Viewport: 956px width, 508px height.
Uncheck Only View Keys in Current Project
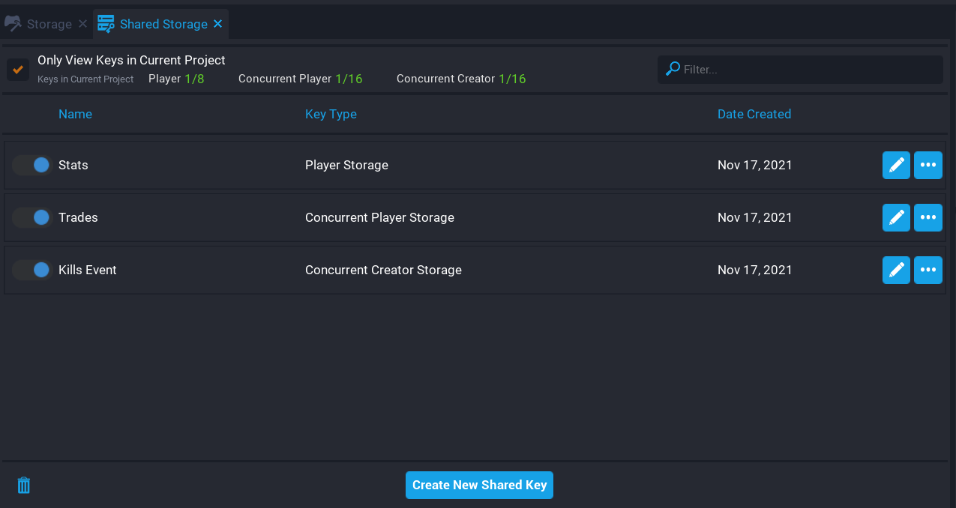pyautogui.click(x=16, y=69)
